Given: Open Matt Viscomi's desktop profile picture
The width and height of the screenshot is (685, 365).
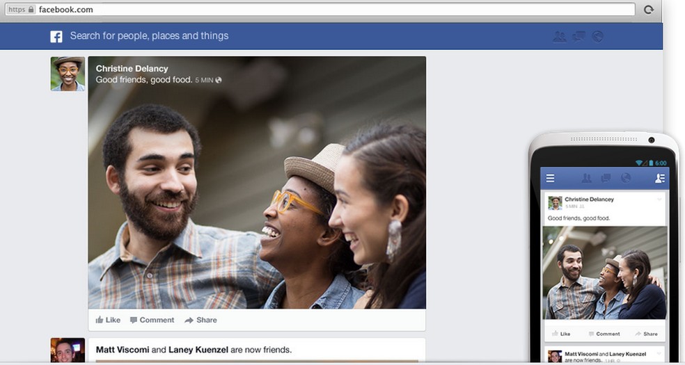Looking at the screenshot, I should (x=68, y=350).
